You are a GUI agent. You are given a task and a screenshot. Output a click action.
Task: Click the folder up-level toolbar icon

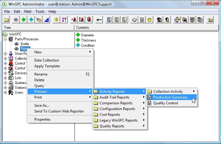click(x=210, y=20)
